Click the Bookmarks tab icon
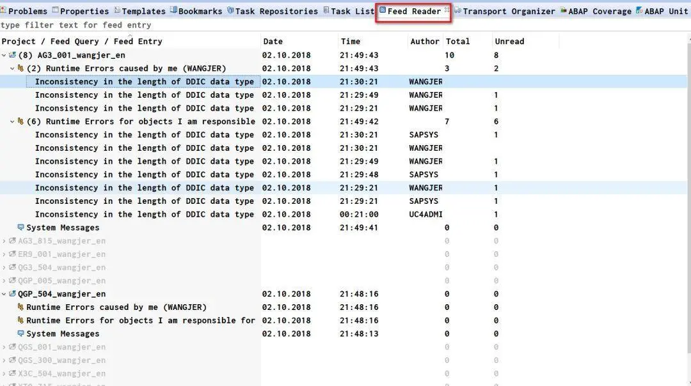Screen dimensions: 691x386 [x=173, y=10]
